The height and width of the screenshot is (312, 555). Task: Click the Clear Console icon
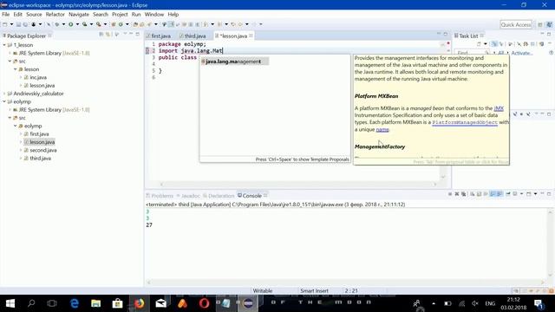tap(472, 194)
